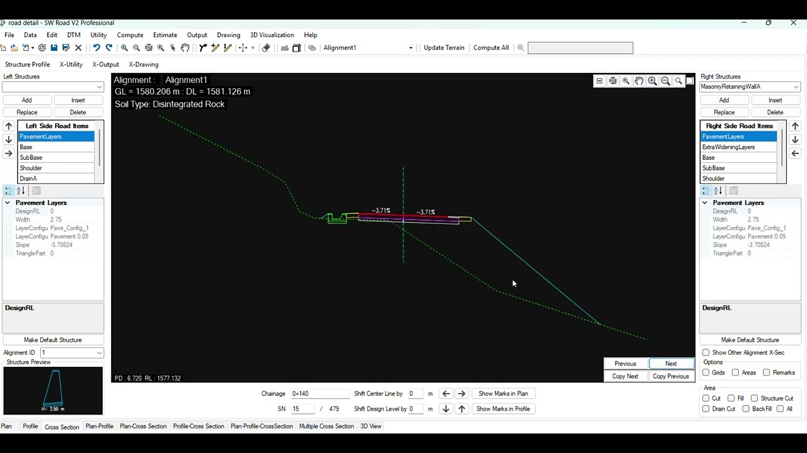Click the eraser tool icon

point(266,48)
